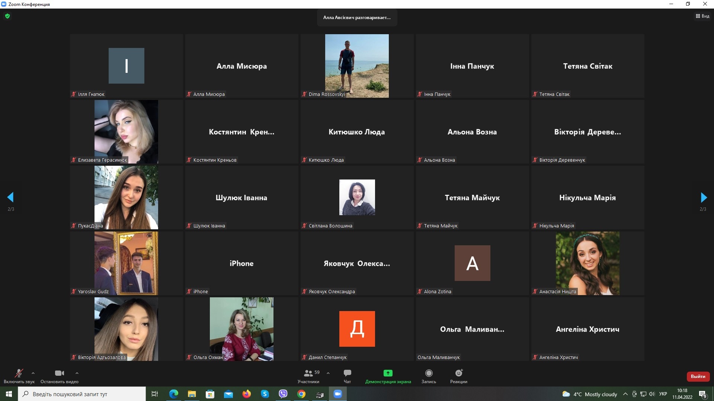
Task: Open Viber from the taskbar
Action: (283, 394)
